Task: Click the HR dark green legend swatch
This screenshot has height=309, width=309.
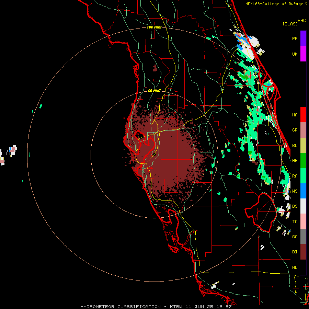Action: click(x=303, y=161)
